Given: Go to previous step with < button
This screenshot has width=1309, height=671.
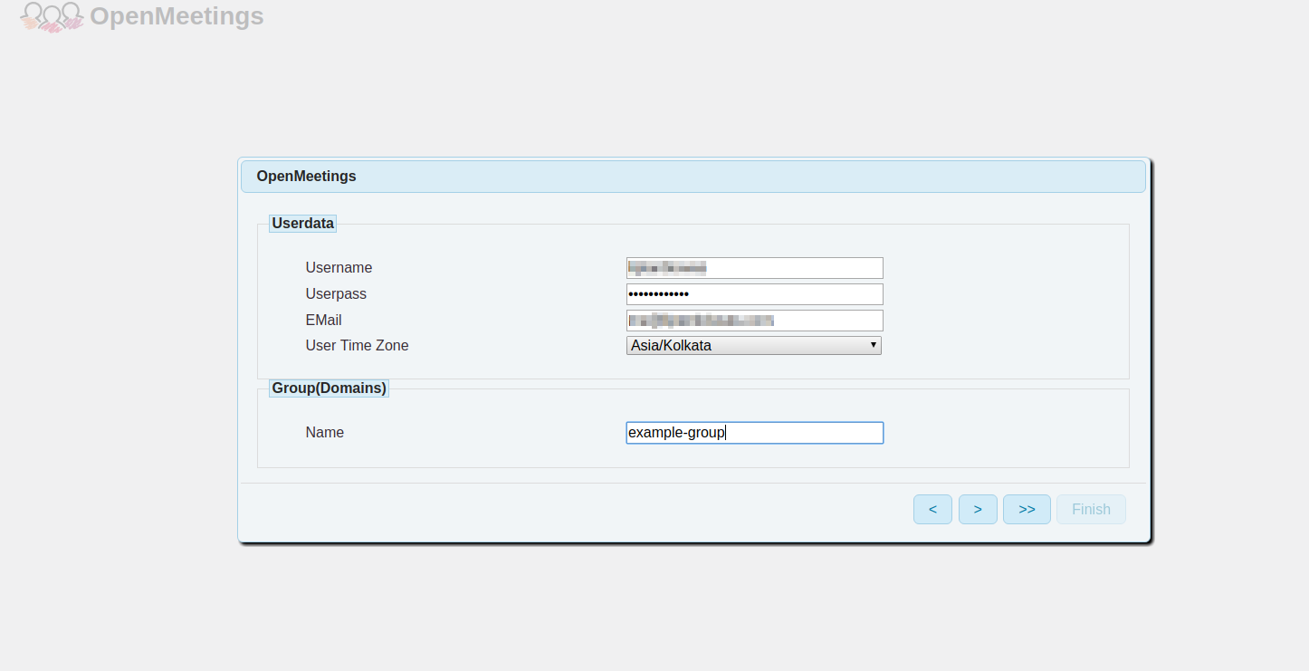Looking at the screenshot, I should point(932,509).
